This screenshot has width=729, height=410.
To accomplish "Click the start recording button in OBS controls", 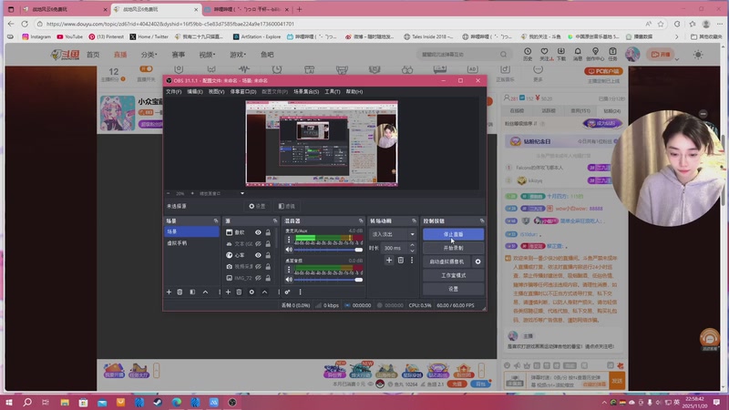I will click(453, 248).
